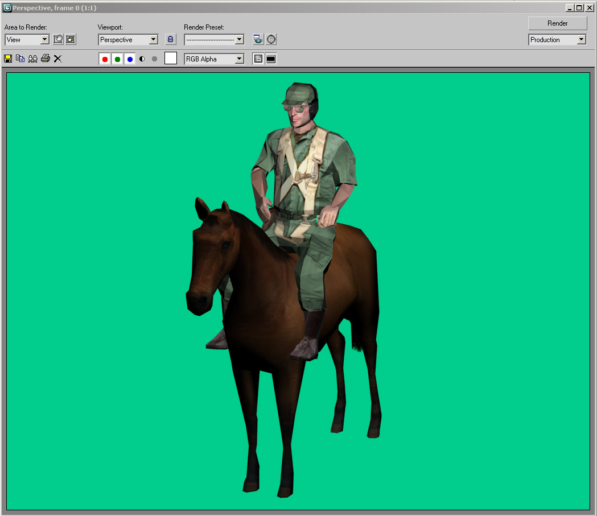Toggle the blue channel display

point(130,59)
